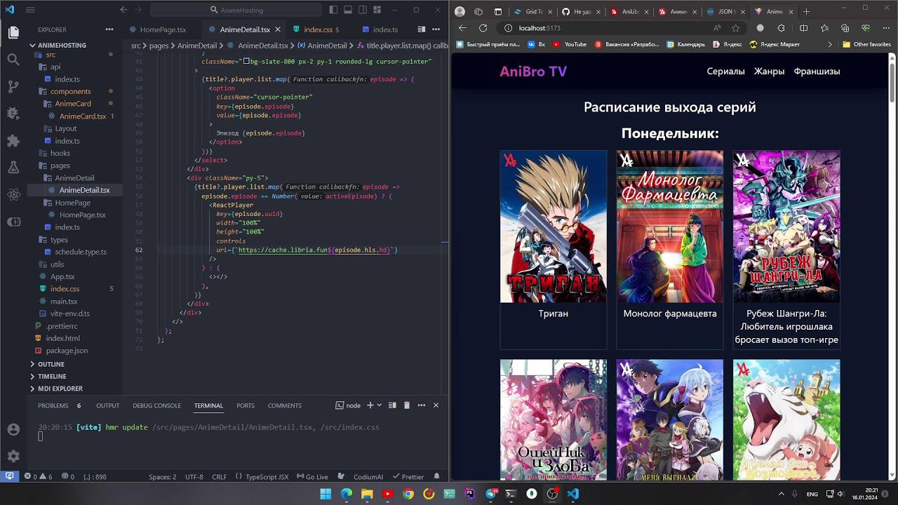Viewport: 898px width, 505px height.
Task: Switch to PORTS panel tab
Action: point(246,405)
